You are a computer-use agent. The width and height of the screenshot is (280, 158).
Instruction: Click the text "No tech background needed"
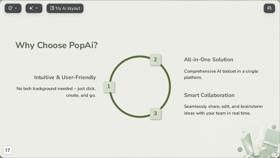44,88
